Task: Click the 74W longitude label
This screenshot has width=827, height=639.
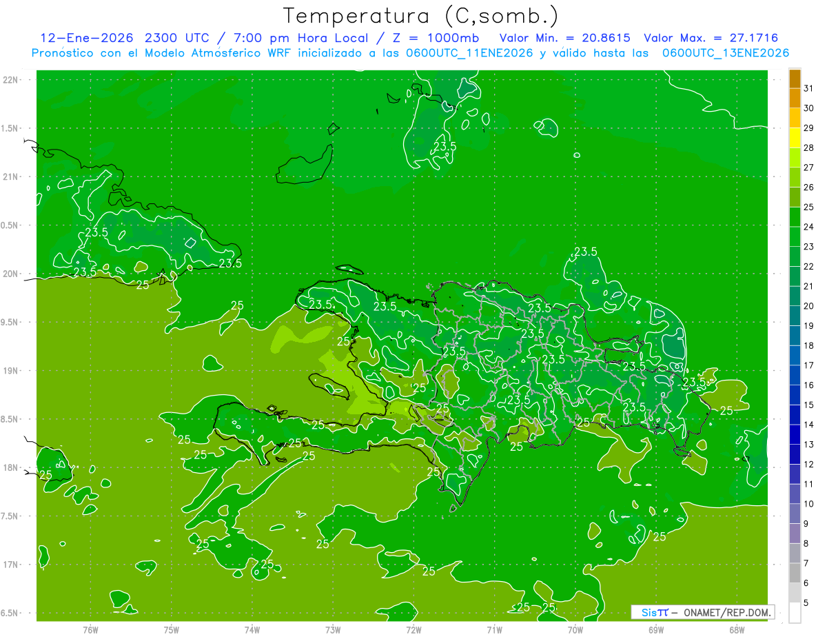Action: coord(252,629)
